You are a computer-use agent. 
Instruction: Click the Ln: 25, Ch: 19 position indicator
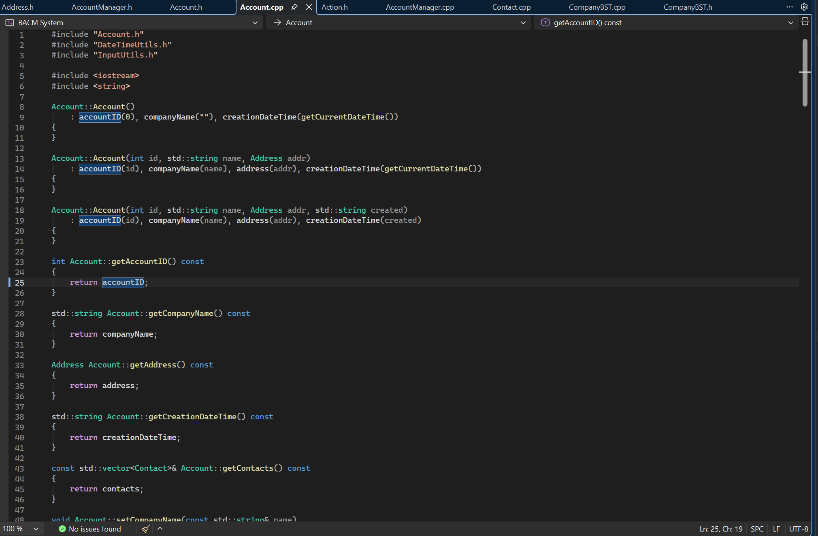721,529
